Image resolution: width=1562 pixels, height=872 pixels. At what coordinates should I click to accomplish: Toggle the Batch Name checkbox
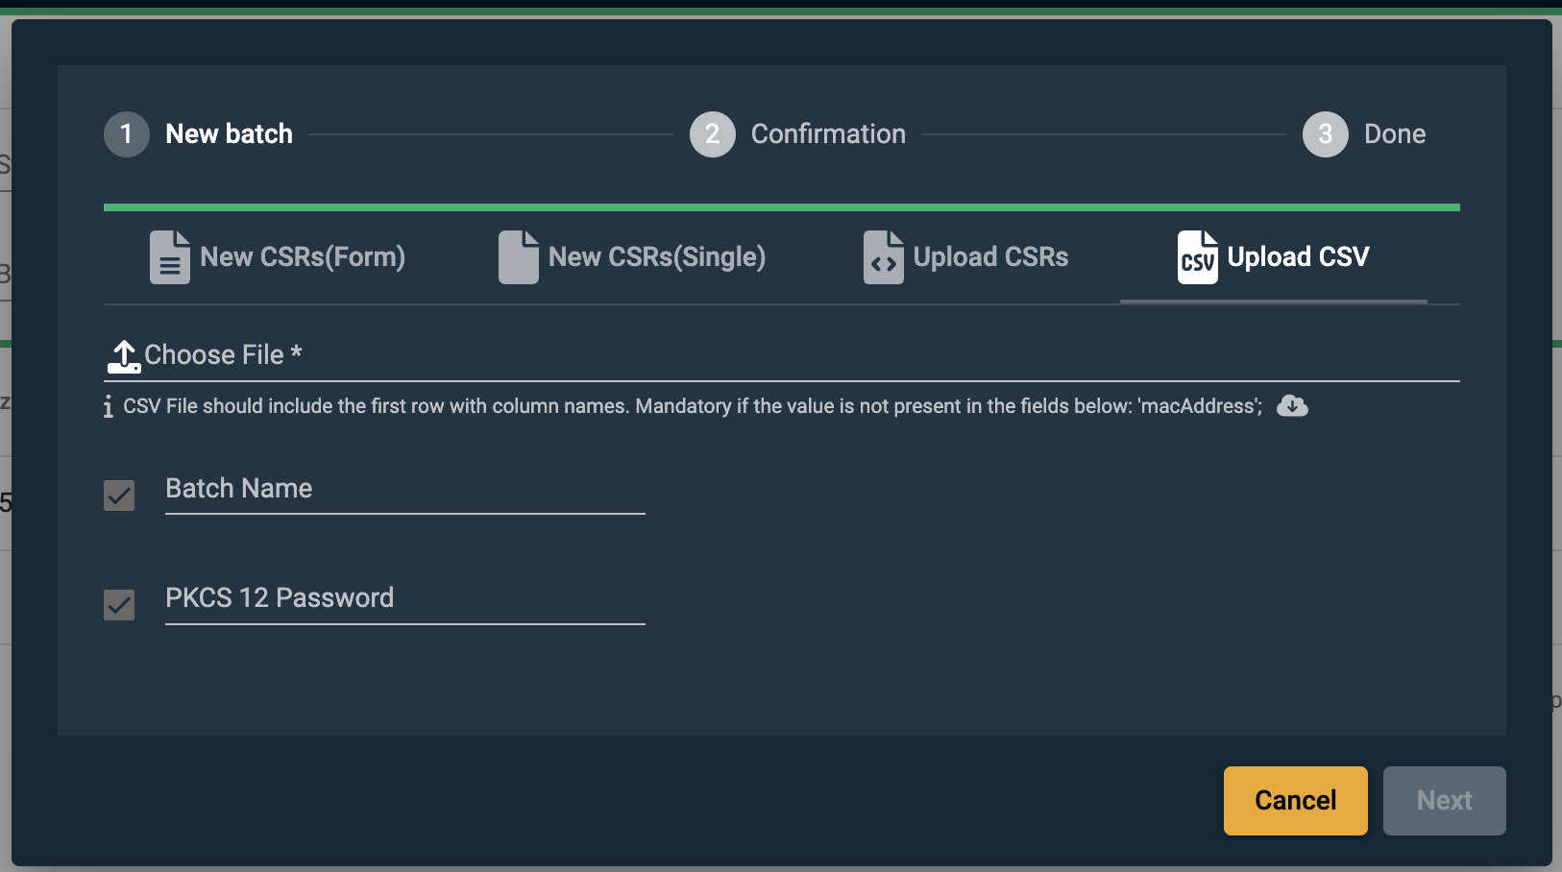click(x=118, y=496)
